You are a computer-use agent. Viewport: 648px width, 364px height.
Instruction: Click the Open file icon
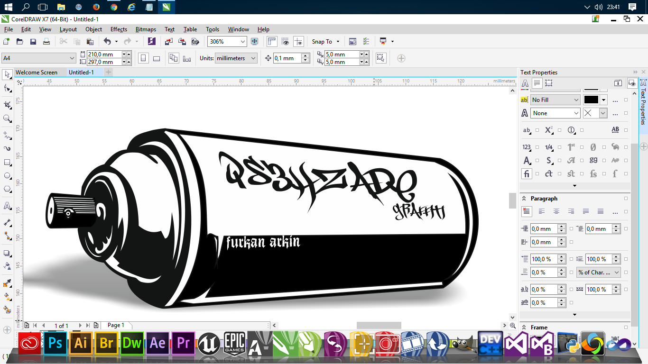(20, 42)
